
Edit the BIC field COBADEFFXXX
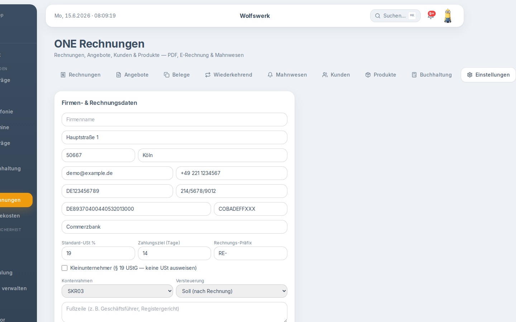coord(250,209)
